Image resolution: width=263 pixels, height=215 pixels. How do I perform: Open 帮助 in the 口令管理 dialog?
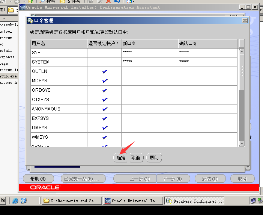click(154, 157)
